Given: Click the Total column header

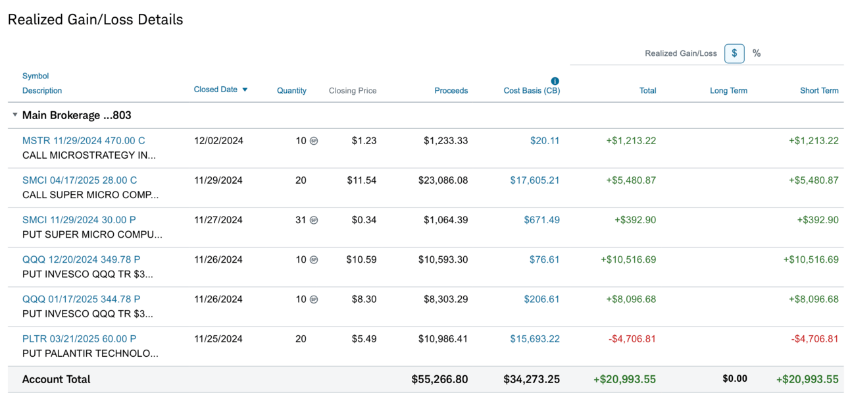Looking at the screenshot, I should pos(647,91).
